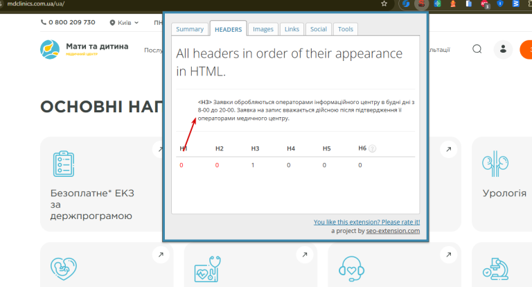532x287 pixels.
Task: Click the microscope laboratory icon
Action: coord(495,269)
